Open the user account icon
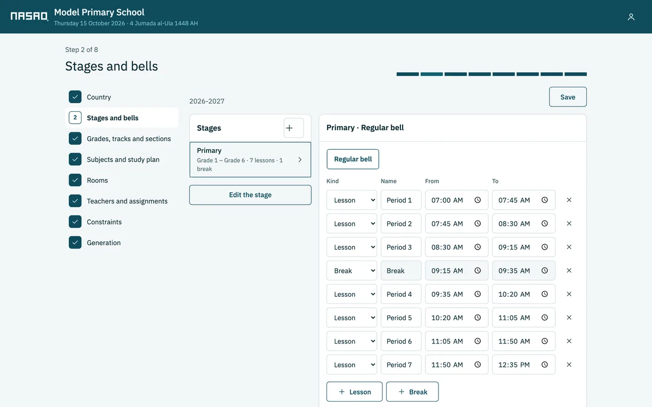The image size is (652, 407). coord(631,17)
